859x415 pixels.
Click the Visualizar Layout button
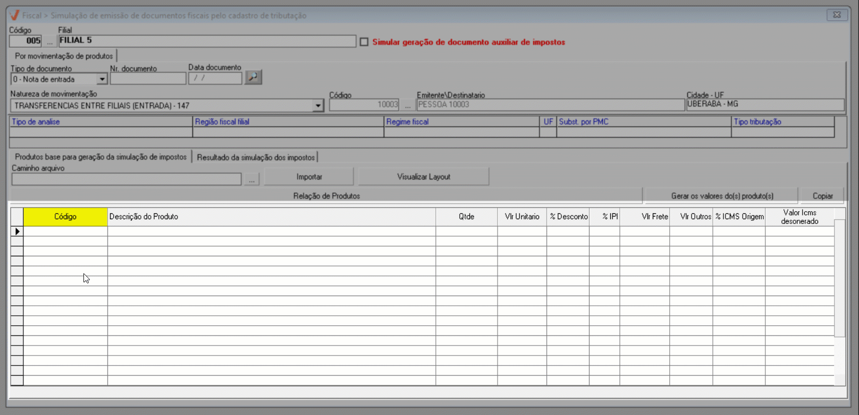click(424, 177)
